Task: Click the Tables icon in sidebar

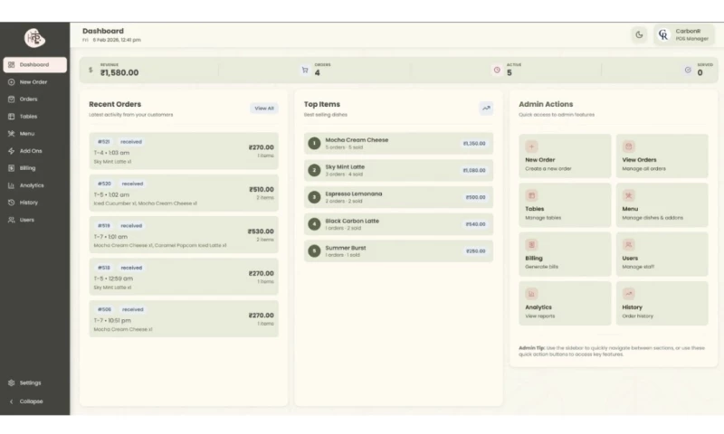Action: 11,117
